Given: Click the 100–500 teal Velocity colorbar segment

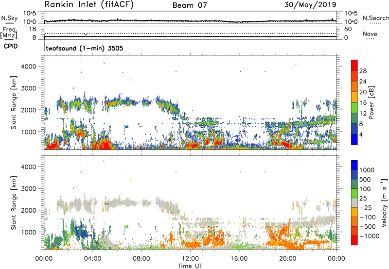Looking at the screenshot, I should (354, 184).
